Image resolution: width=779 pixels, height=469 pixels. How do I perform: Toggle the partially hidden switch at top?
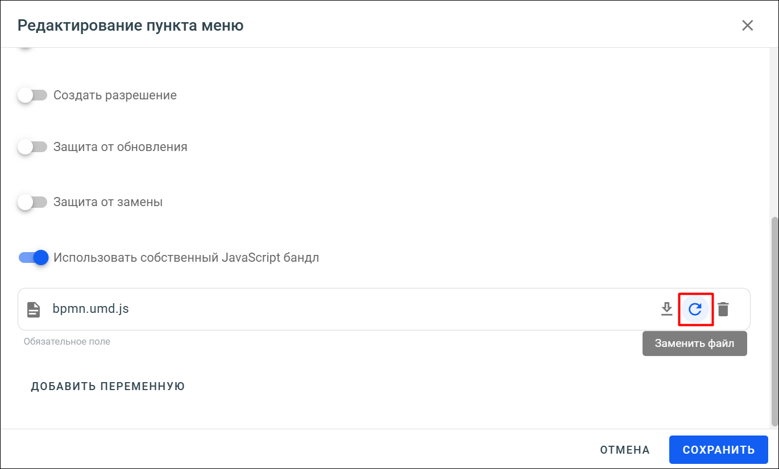pyautogui.click(x=25, y=49)
